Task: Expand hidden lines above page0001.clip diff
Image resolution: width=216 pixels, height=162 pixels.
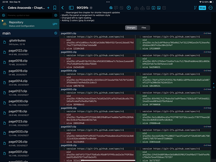Action: pyautogui.click(x=208, y=32)
